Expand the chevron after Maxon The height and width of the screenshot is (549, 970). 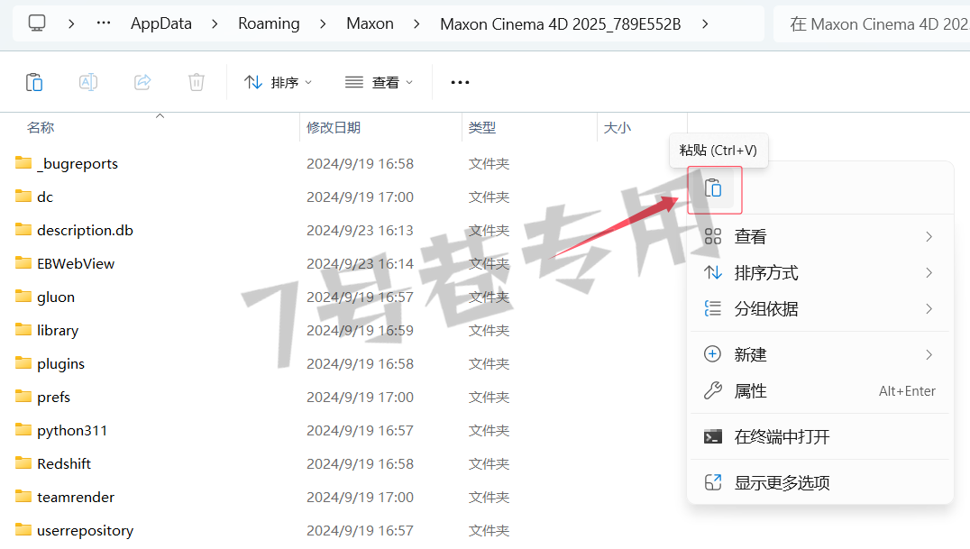coord(416,24)
